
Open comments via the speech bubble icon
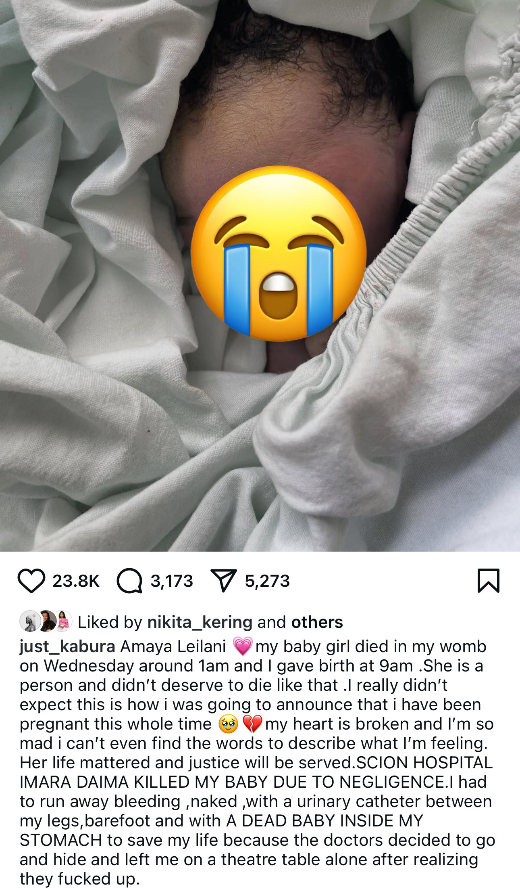coord(129,581)
